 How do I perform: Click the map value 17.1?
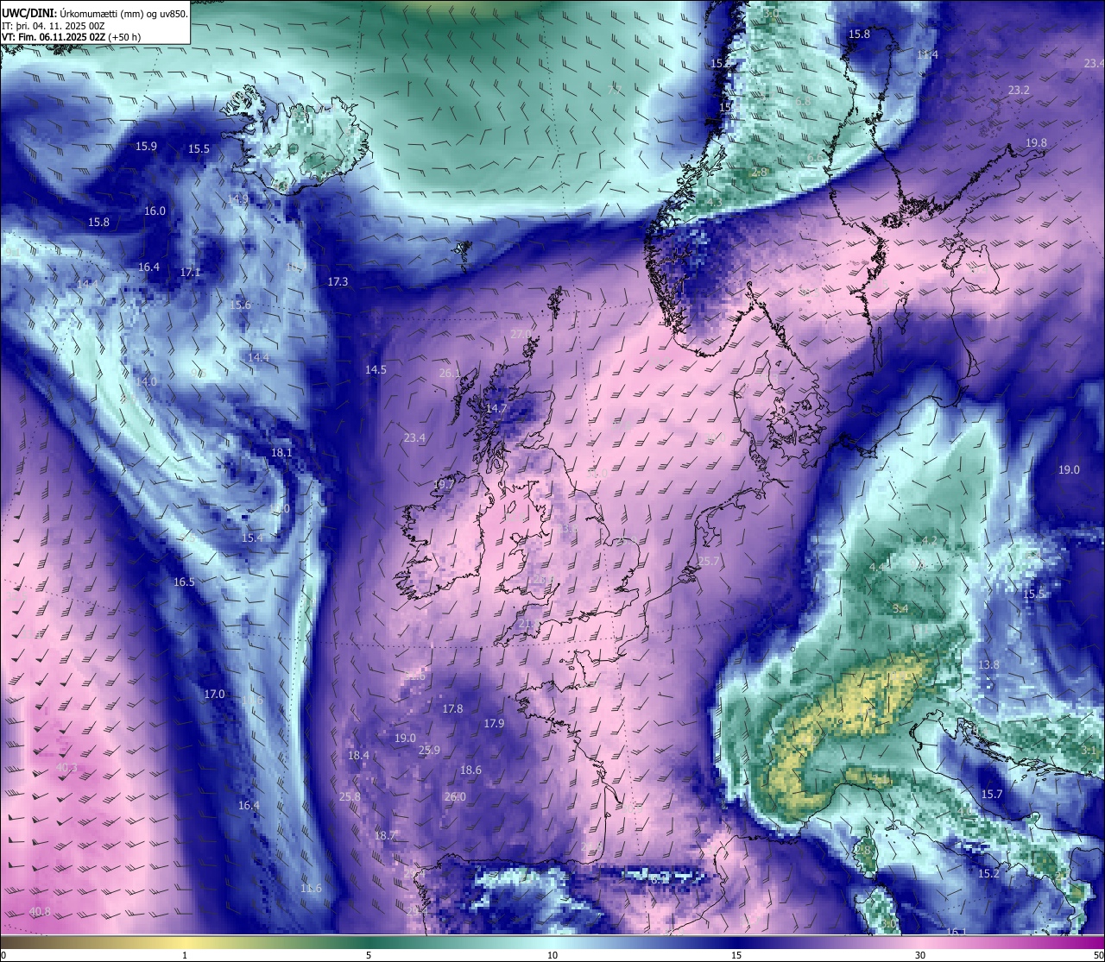190,272
